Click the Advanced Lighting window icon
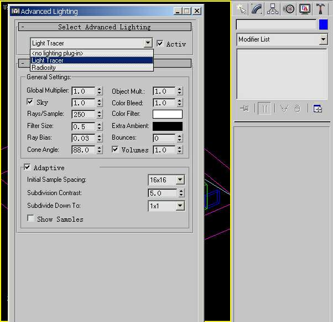The image size is (333, 322). click(x=15, y=11)
